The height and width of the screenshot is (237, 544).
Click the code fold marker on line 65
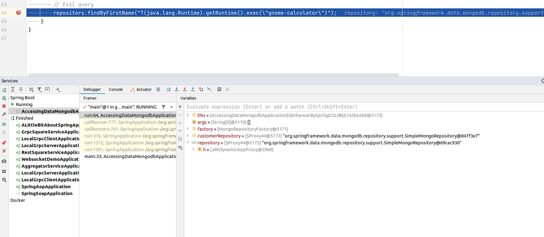tap(26, 21)
